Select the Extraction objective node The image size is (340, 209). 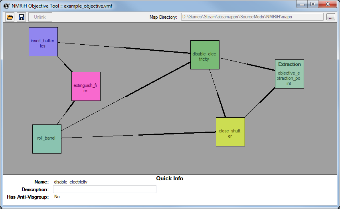(x=289, y=74)
